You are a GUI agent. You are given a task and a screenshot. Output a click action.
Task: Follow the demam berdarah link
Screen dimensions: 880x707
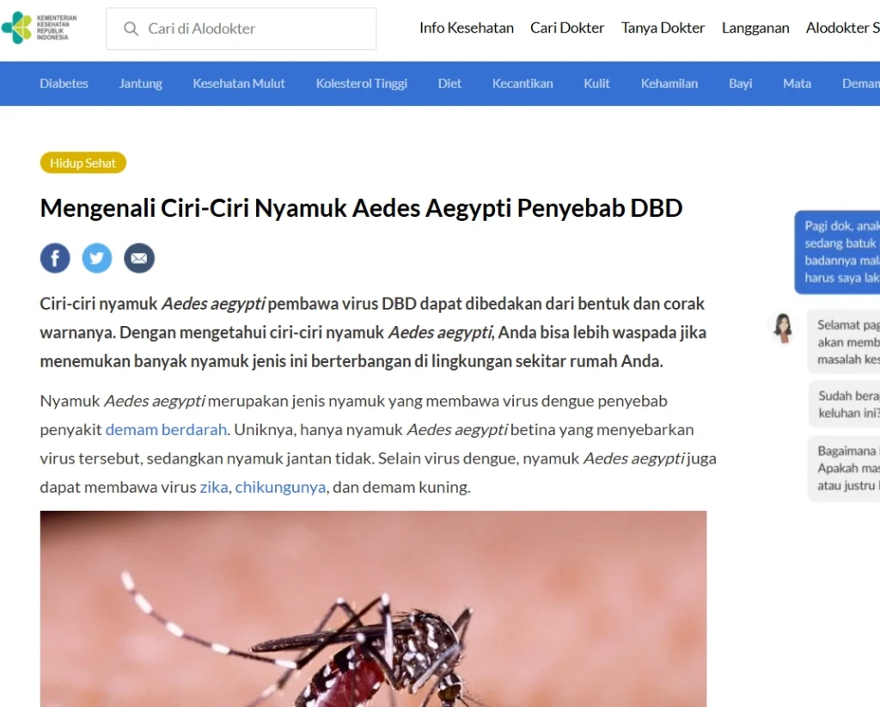click(166, 429)
